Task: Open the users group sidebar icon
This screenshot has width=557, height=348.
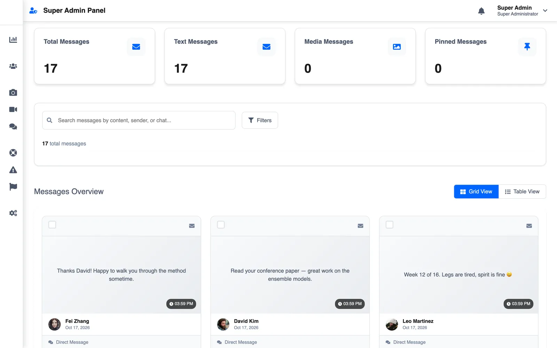Action: tap(13, 66)
